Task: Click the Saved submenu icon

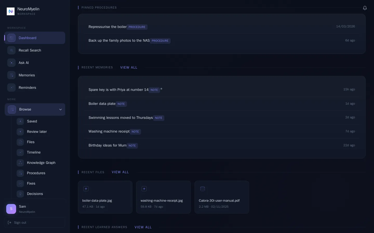Action: pyautogui.click(x=20, y=121)
